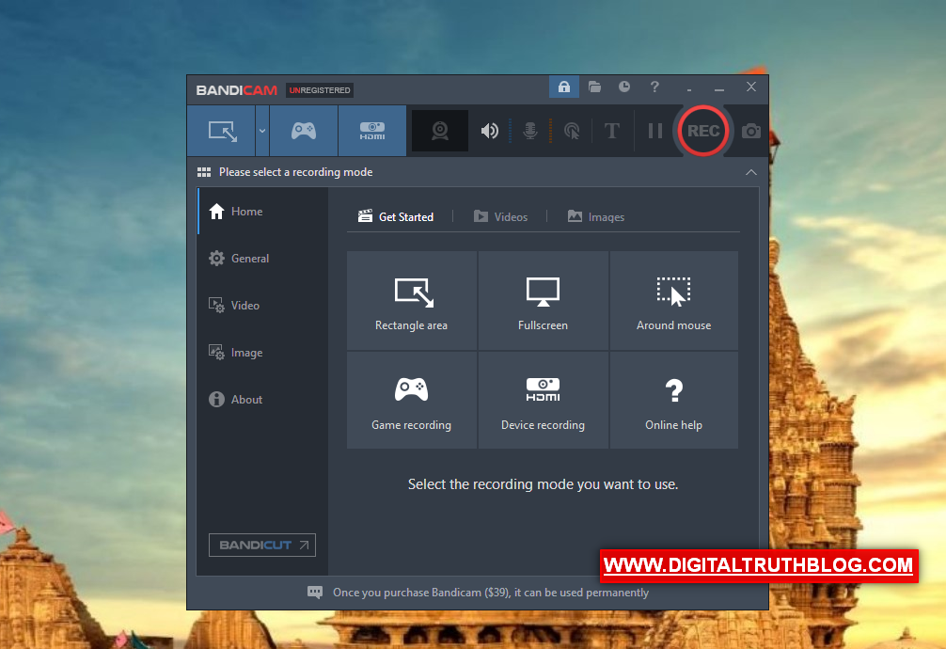Screen dimensions: 946x649
Task: Launch Bandicut via the BANDICUT button
Action: click(261, 546)
